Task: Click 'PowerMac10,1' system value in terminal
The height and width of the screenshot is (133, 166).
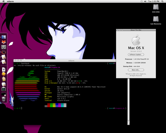Action: click(63, 71)
